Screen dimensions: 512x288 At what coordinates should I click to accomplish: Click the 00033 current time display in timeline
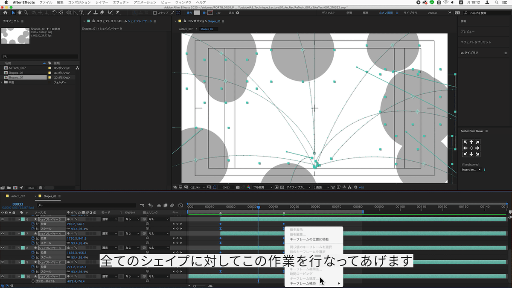pos(17,204)
